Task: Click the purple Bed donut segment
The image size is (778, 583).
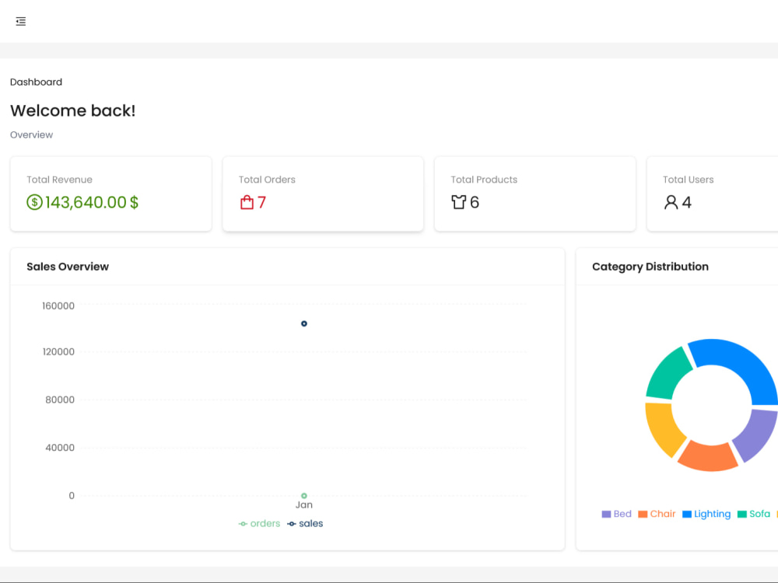Action: 757,434
